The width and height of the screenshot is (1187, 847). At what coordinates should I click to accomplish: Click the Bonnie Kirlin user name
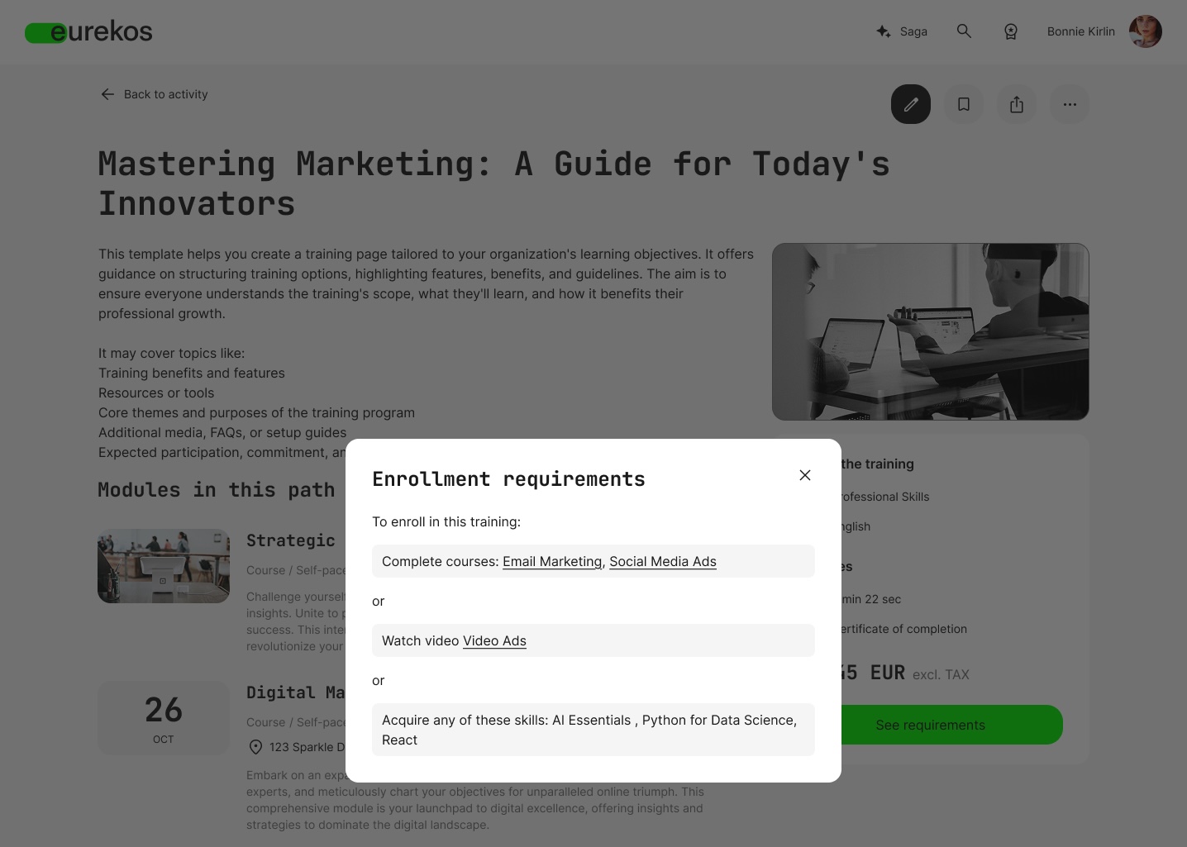point(1080,31)
